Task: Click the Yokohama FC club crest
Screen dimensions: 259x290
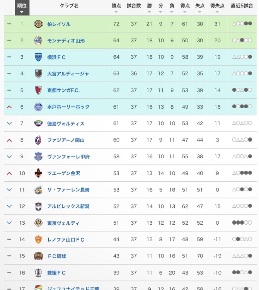Action: coord(38,57)
